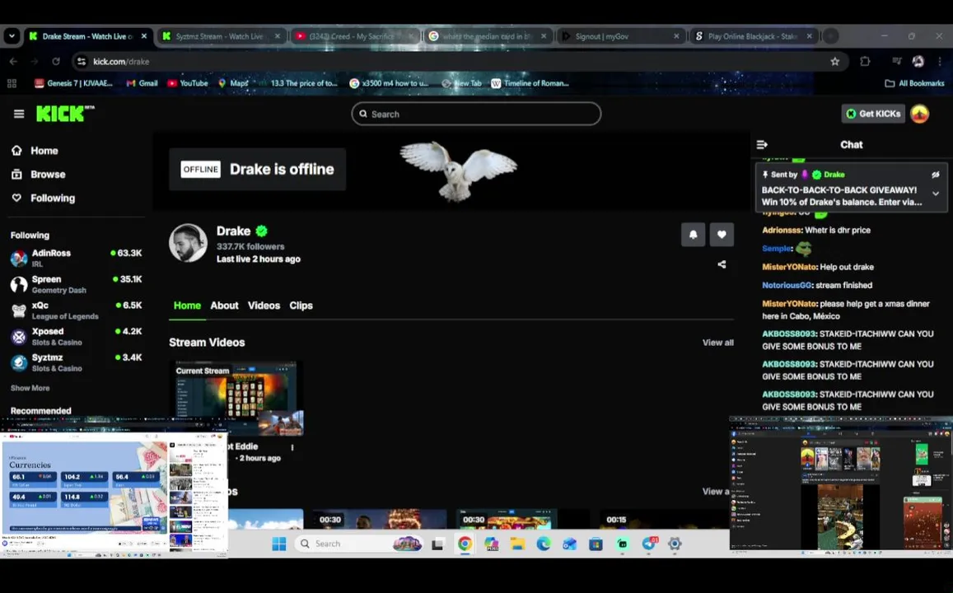View site information icon in address bar
The height and width of the screenshot is (593, 953).
click(82, 62)
